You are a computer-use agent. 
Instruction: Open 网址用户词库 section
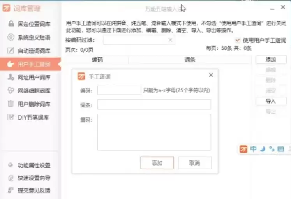tap(30, 77)
